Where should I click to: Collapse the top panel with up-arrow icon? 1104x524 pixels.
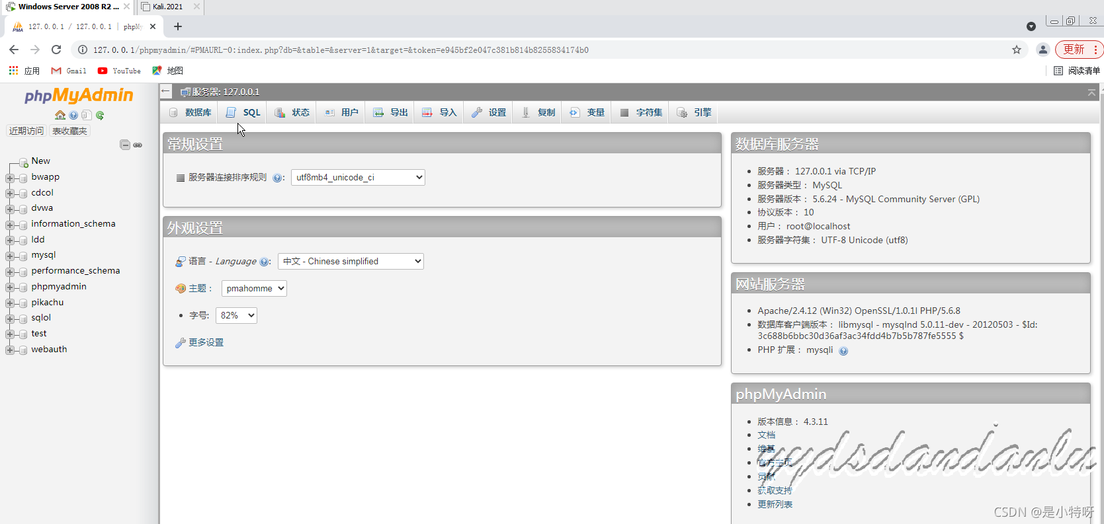(x=1091, y=93)
